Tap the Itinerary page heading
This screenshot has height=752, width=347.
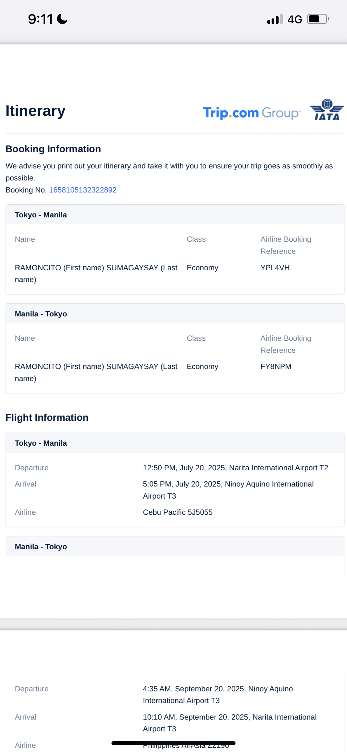pyautogui.click(x=35, y=111)
